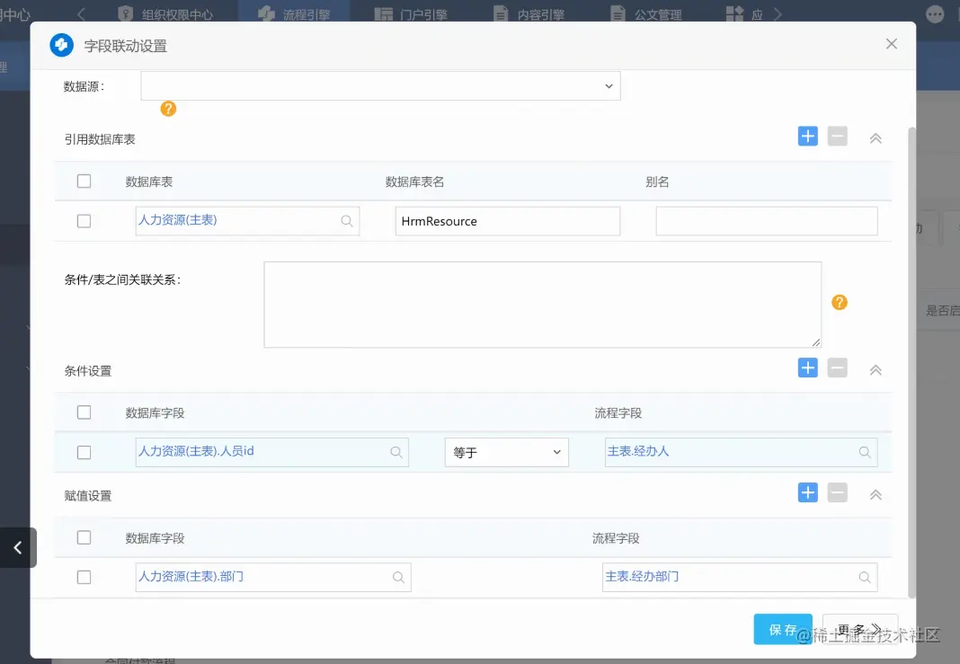Click the 主表.经办部门 link
Image resolution: width=960 pixels, height=664 pixels.
coord(642,576)
